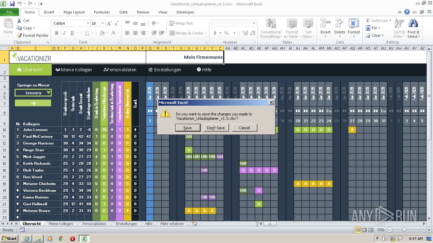Switch to Mehr erfahren sheet tab
Image resolution: width=433 pixels, height=243 pixels.
point(172,224)
